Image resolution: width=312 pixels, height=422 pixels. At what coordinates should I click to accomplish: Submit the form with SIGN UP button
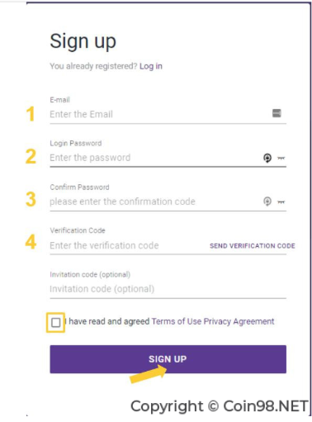pyautogui.click(x=168, y=359)
